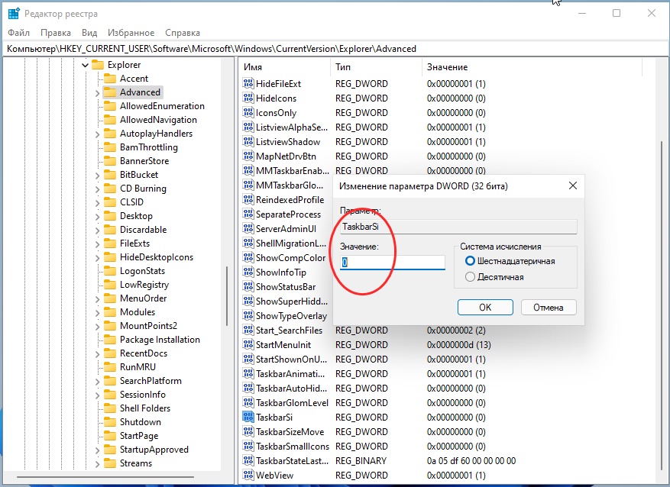Click the Значение column header
Screen dimensions: 670x487
[x=532, y=67]
